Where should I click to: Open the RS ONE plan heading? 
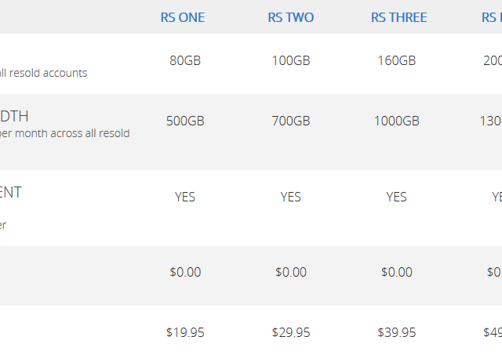(183, 17)
